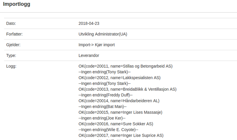Image resolution: width=237 pixels, height=140 pixels.
Task: Click the Ingen endring(Wile E. Coyote) line
Action: (108, 130)
